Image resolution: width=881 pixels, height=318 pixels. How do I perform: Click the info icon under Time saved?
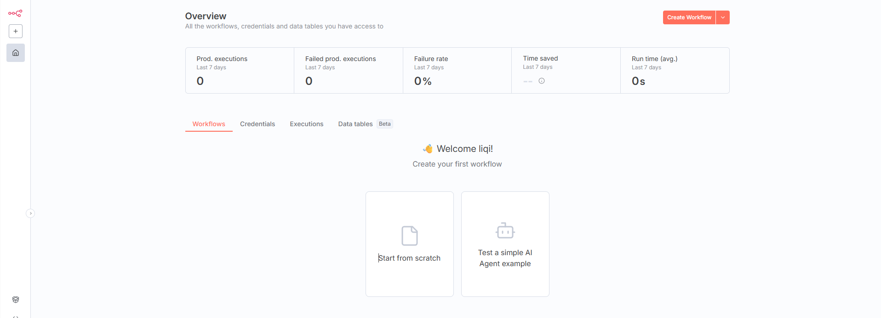(542, 81)
